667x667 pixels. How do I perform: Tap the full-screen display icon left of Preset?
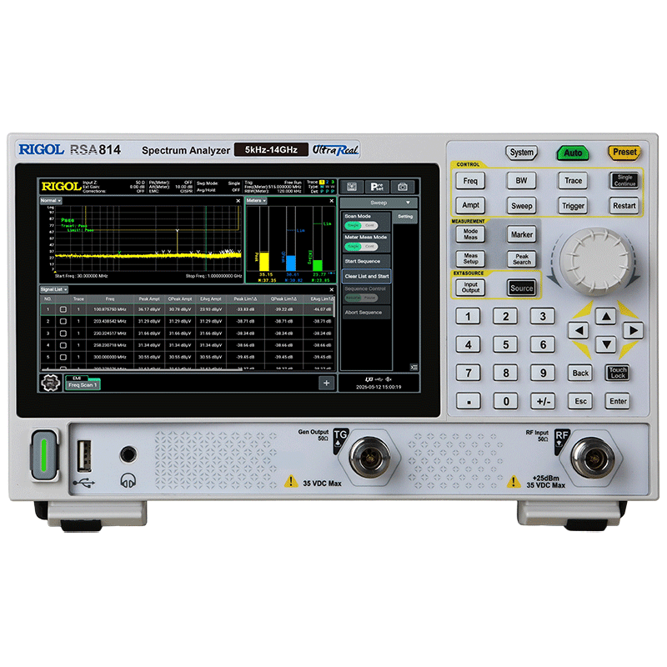351,186
